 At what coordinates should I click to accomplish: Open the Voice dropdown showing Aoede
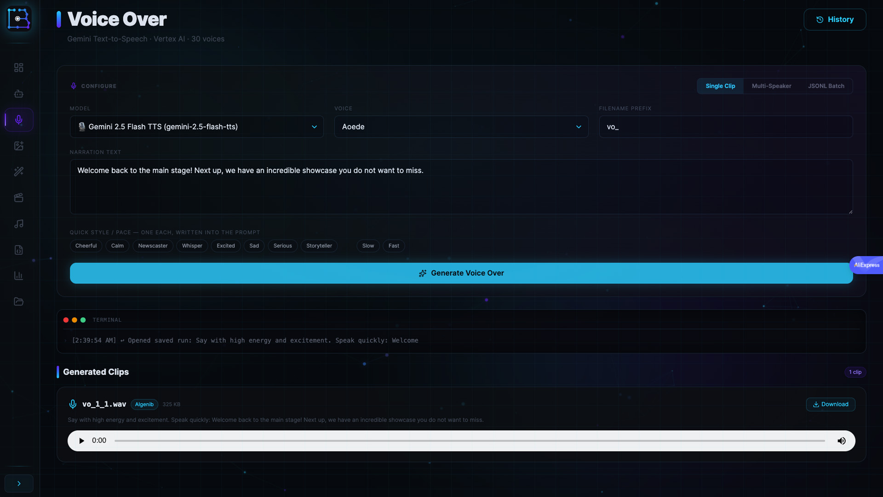point(461,127)
